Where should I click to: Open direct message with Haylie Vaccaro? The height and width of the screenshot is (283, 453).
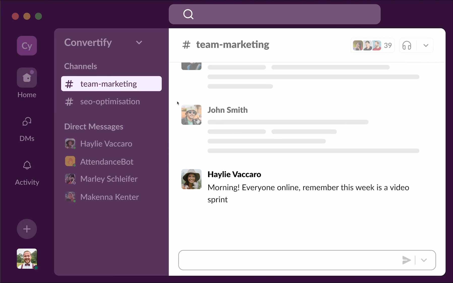tap(106, 144)
